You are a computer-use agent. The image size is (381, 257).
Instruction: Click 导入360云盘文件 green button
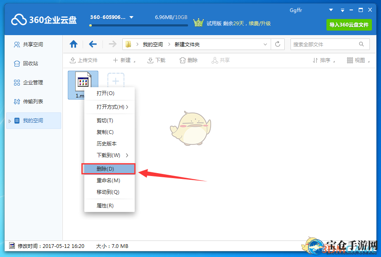(x=349, y=25)
